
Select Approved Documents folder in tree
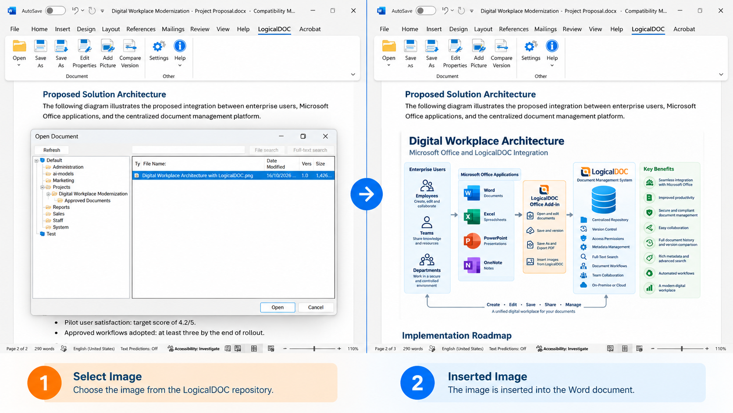coord(87,201)
